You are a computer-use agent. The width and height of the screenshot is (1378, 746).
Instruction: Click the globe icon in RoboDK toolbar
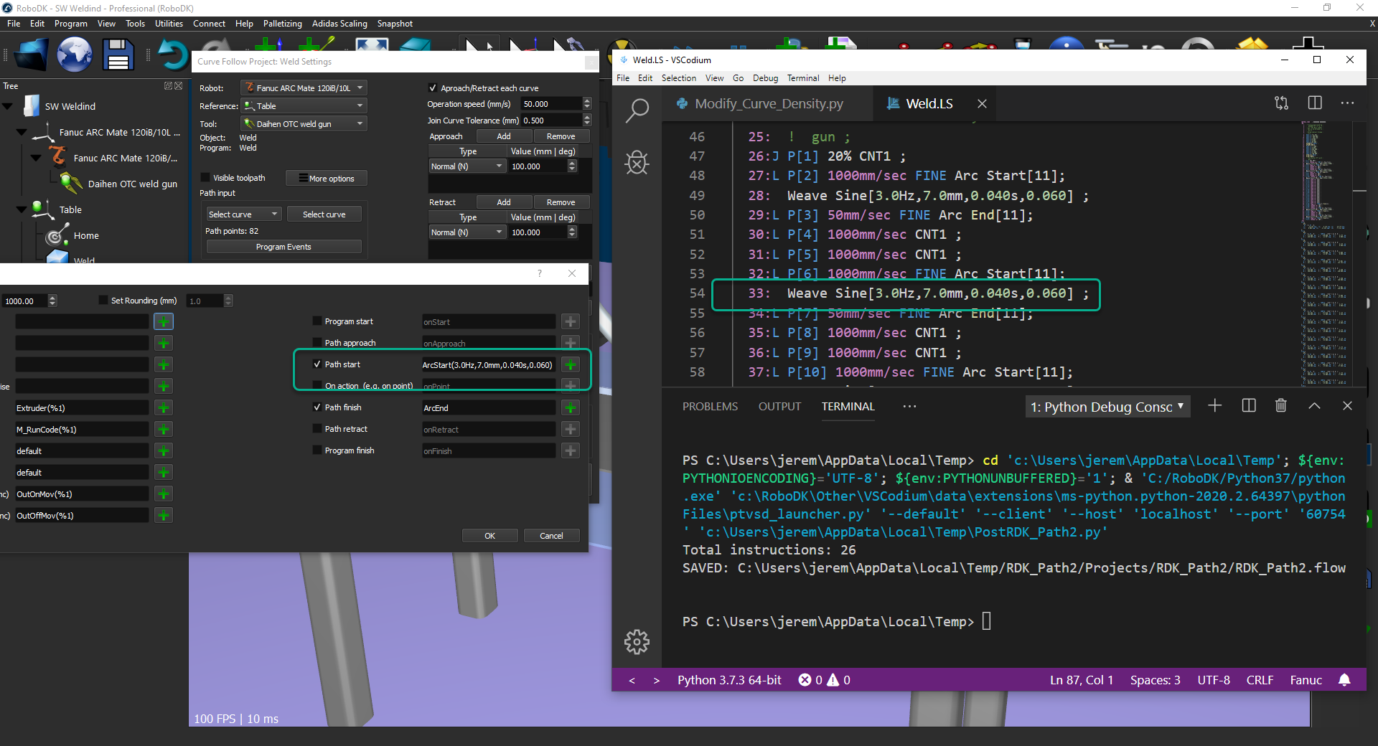(x=75, y=55)
